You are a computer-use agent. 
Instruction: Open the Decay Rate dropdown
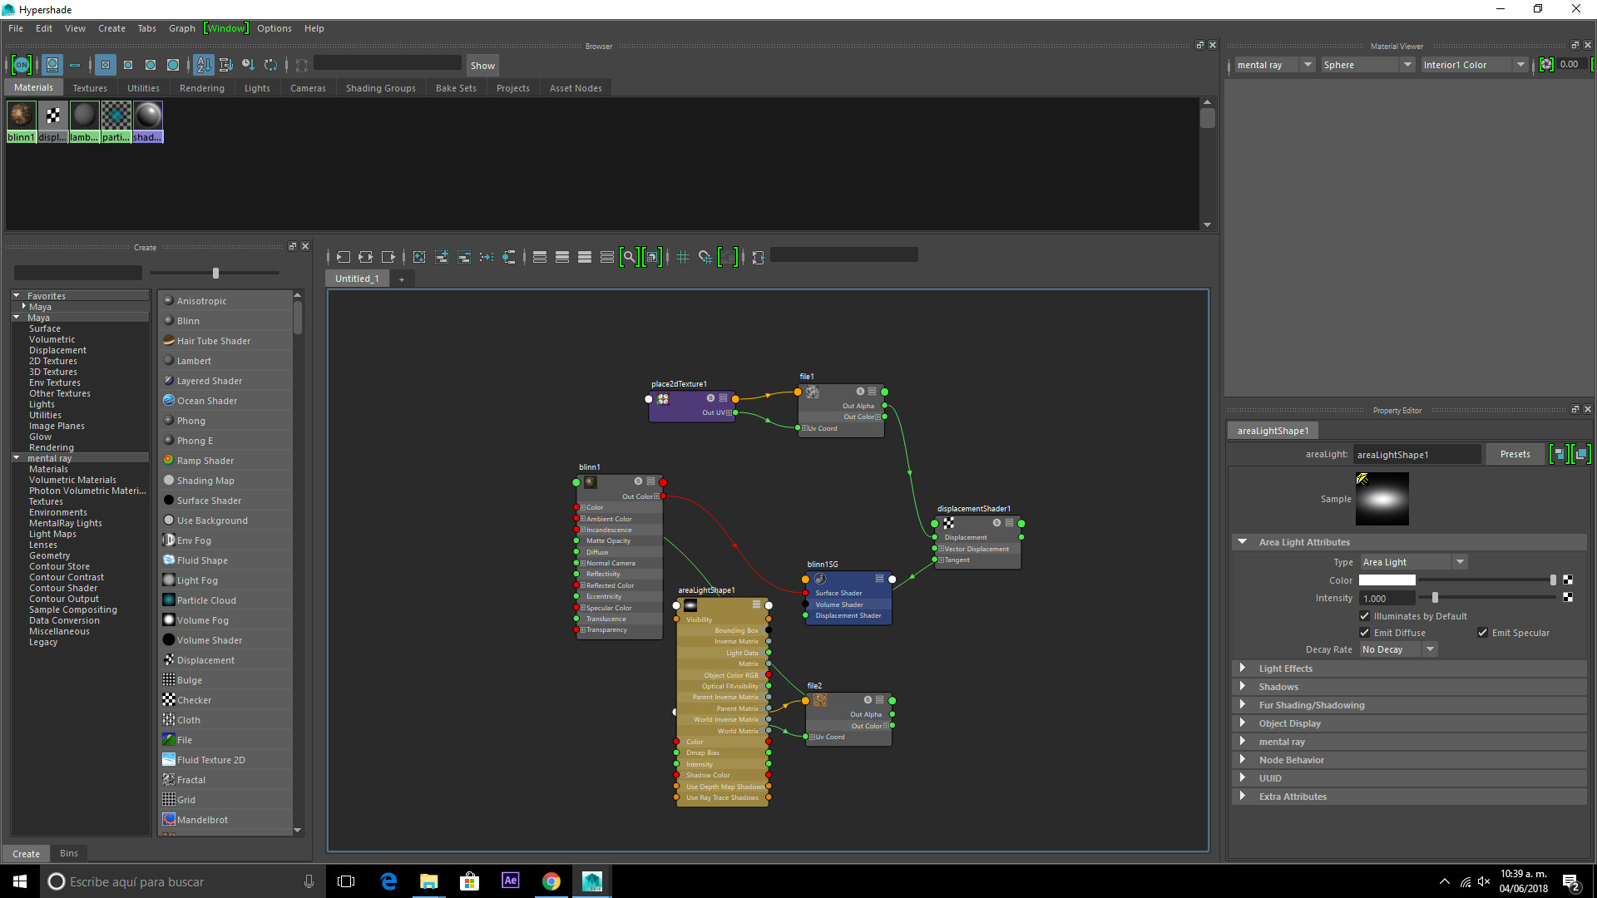pyautogui.click(x=1397, y=649)
